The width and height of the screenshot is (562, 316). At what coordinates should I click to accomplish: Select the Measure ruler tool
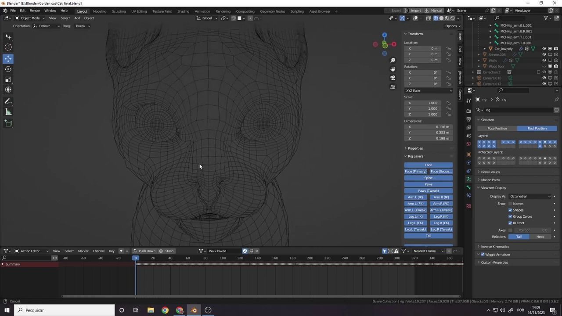[x=8, y=112]
